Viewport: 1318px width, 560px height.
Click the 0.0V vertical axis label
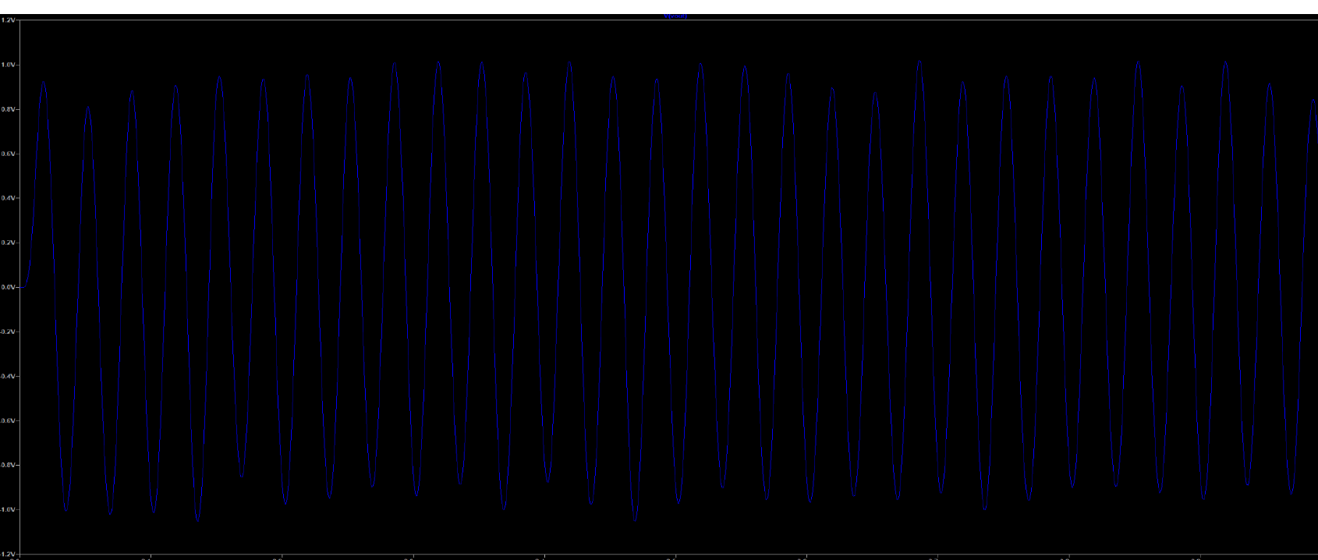click(x=9, y=288)
